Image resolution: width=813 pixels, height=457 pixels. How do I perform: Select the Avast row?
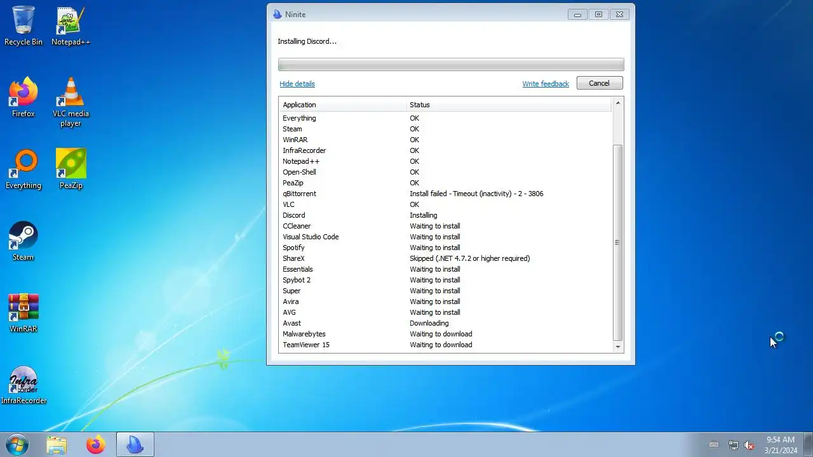[445, 323]
